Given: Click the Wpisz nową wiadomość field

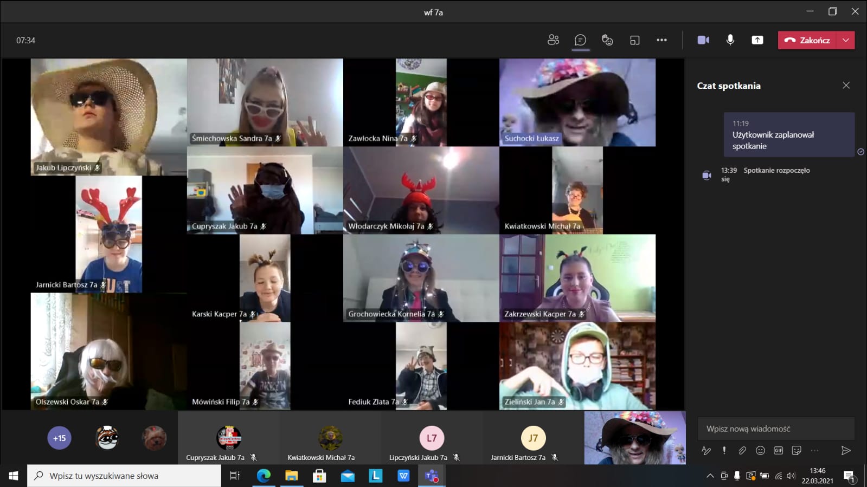Looking at the screenshot, I should (776, 428).
